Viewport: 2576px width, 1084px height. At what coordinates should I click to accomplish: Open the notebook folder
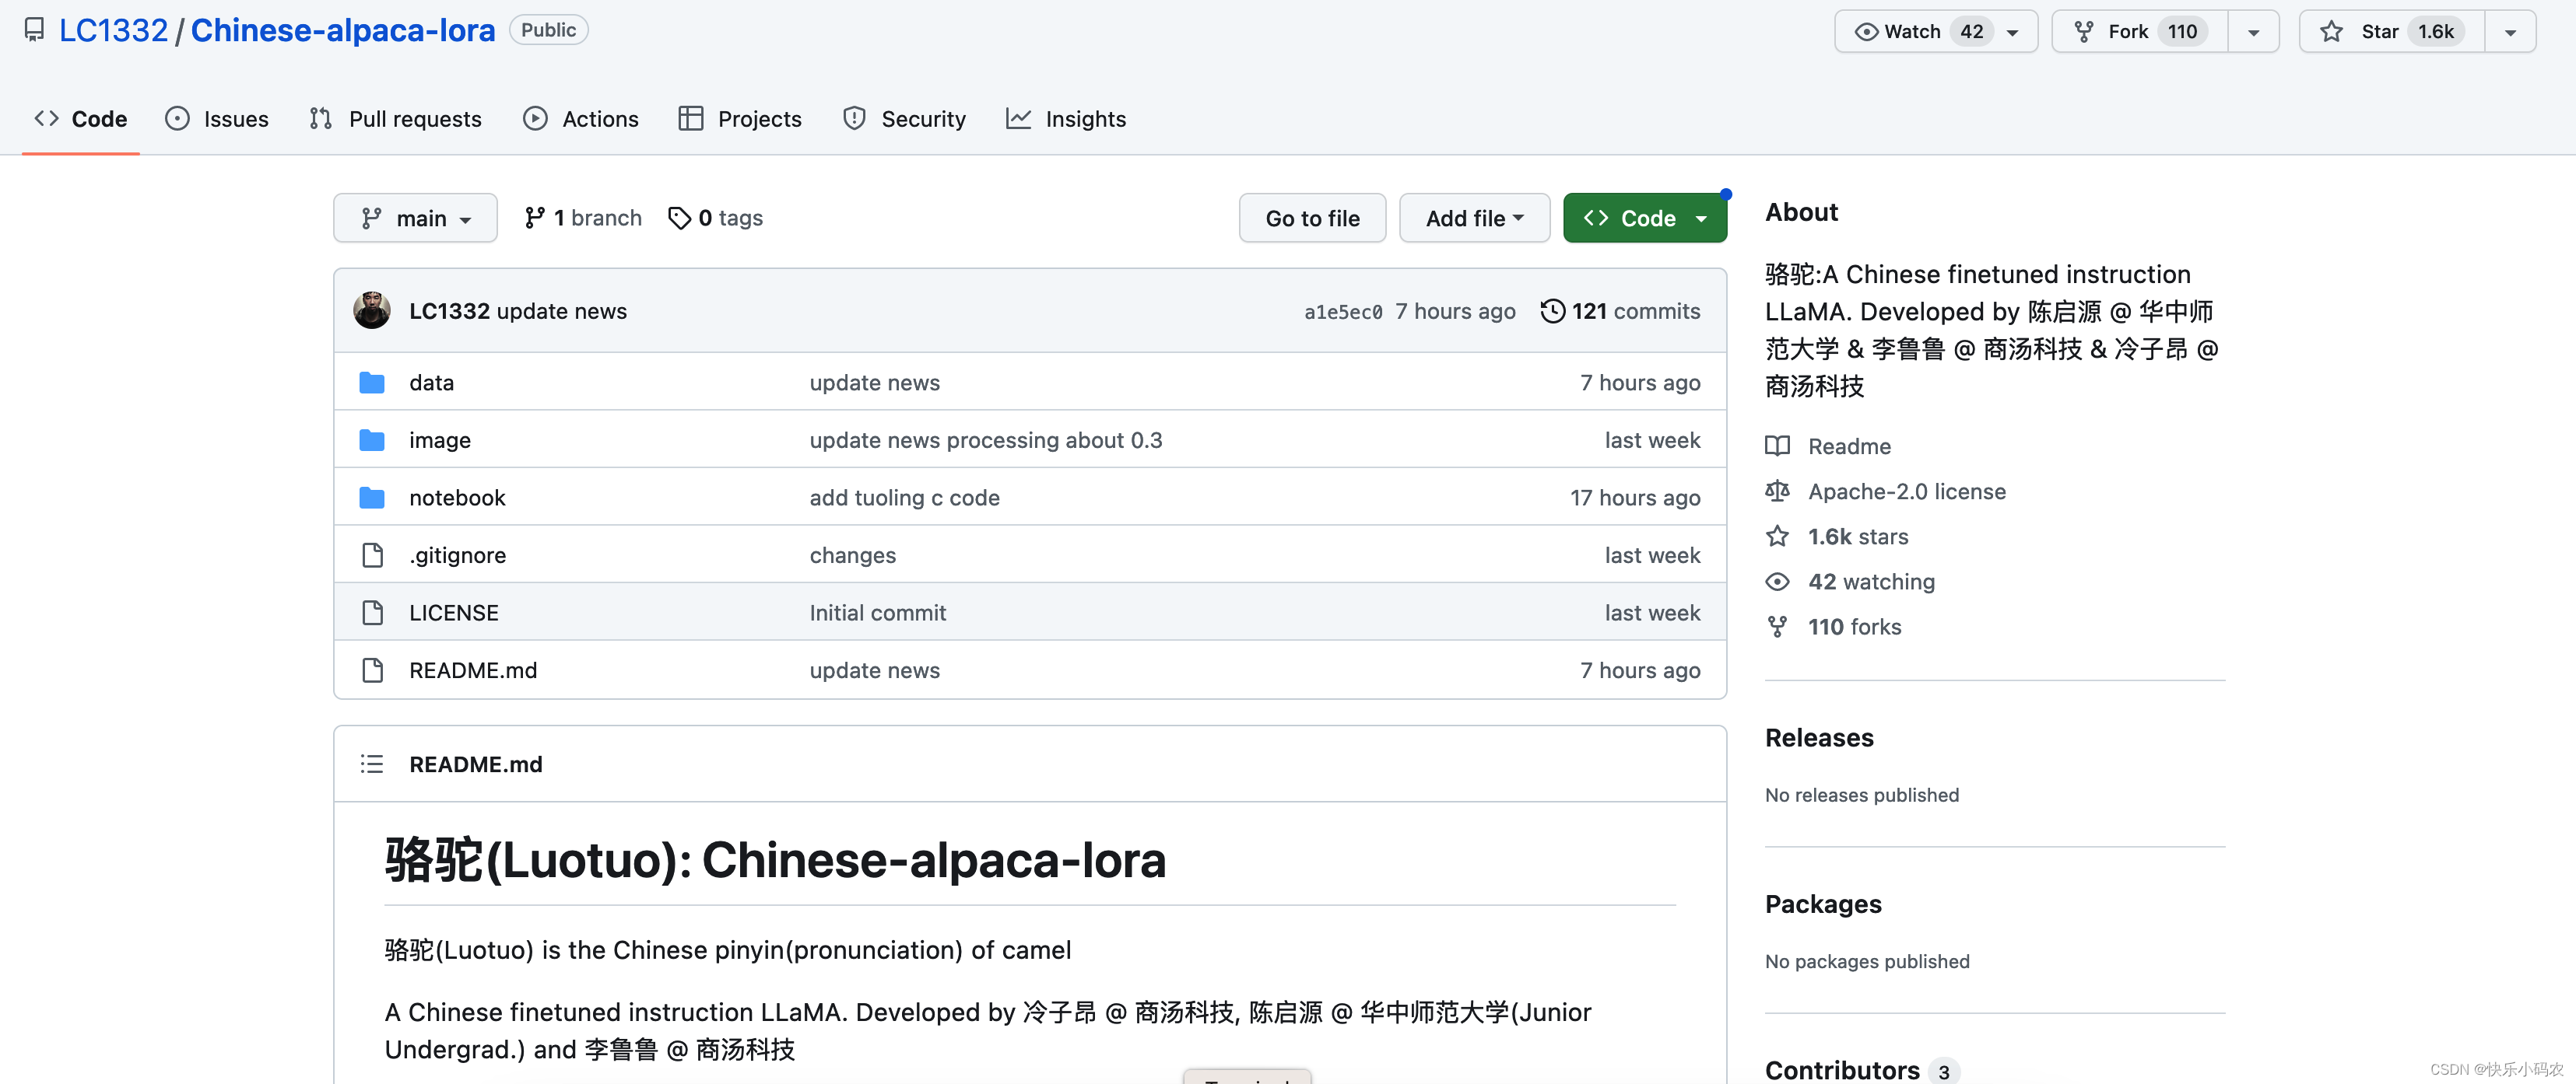[457, 498]
